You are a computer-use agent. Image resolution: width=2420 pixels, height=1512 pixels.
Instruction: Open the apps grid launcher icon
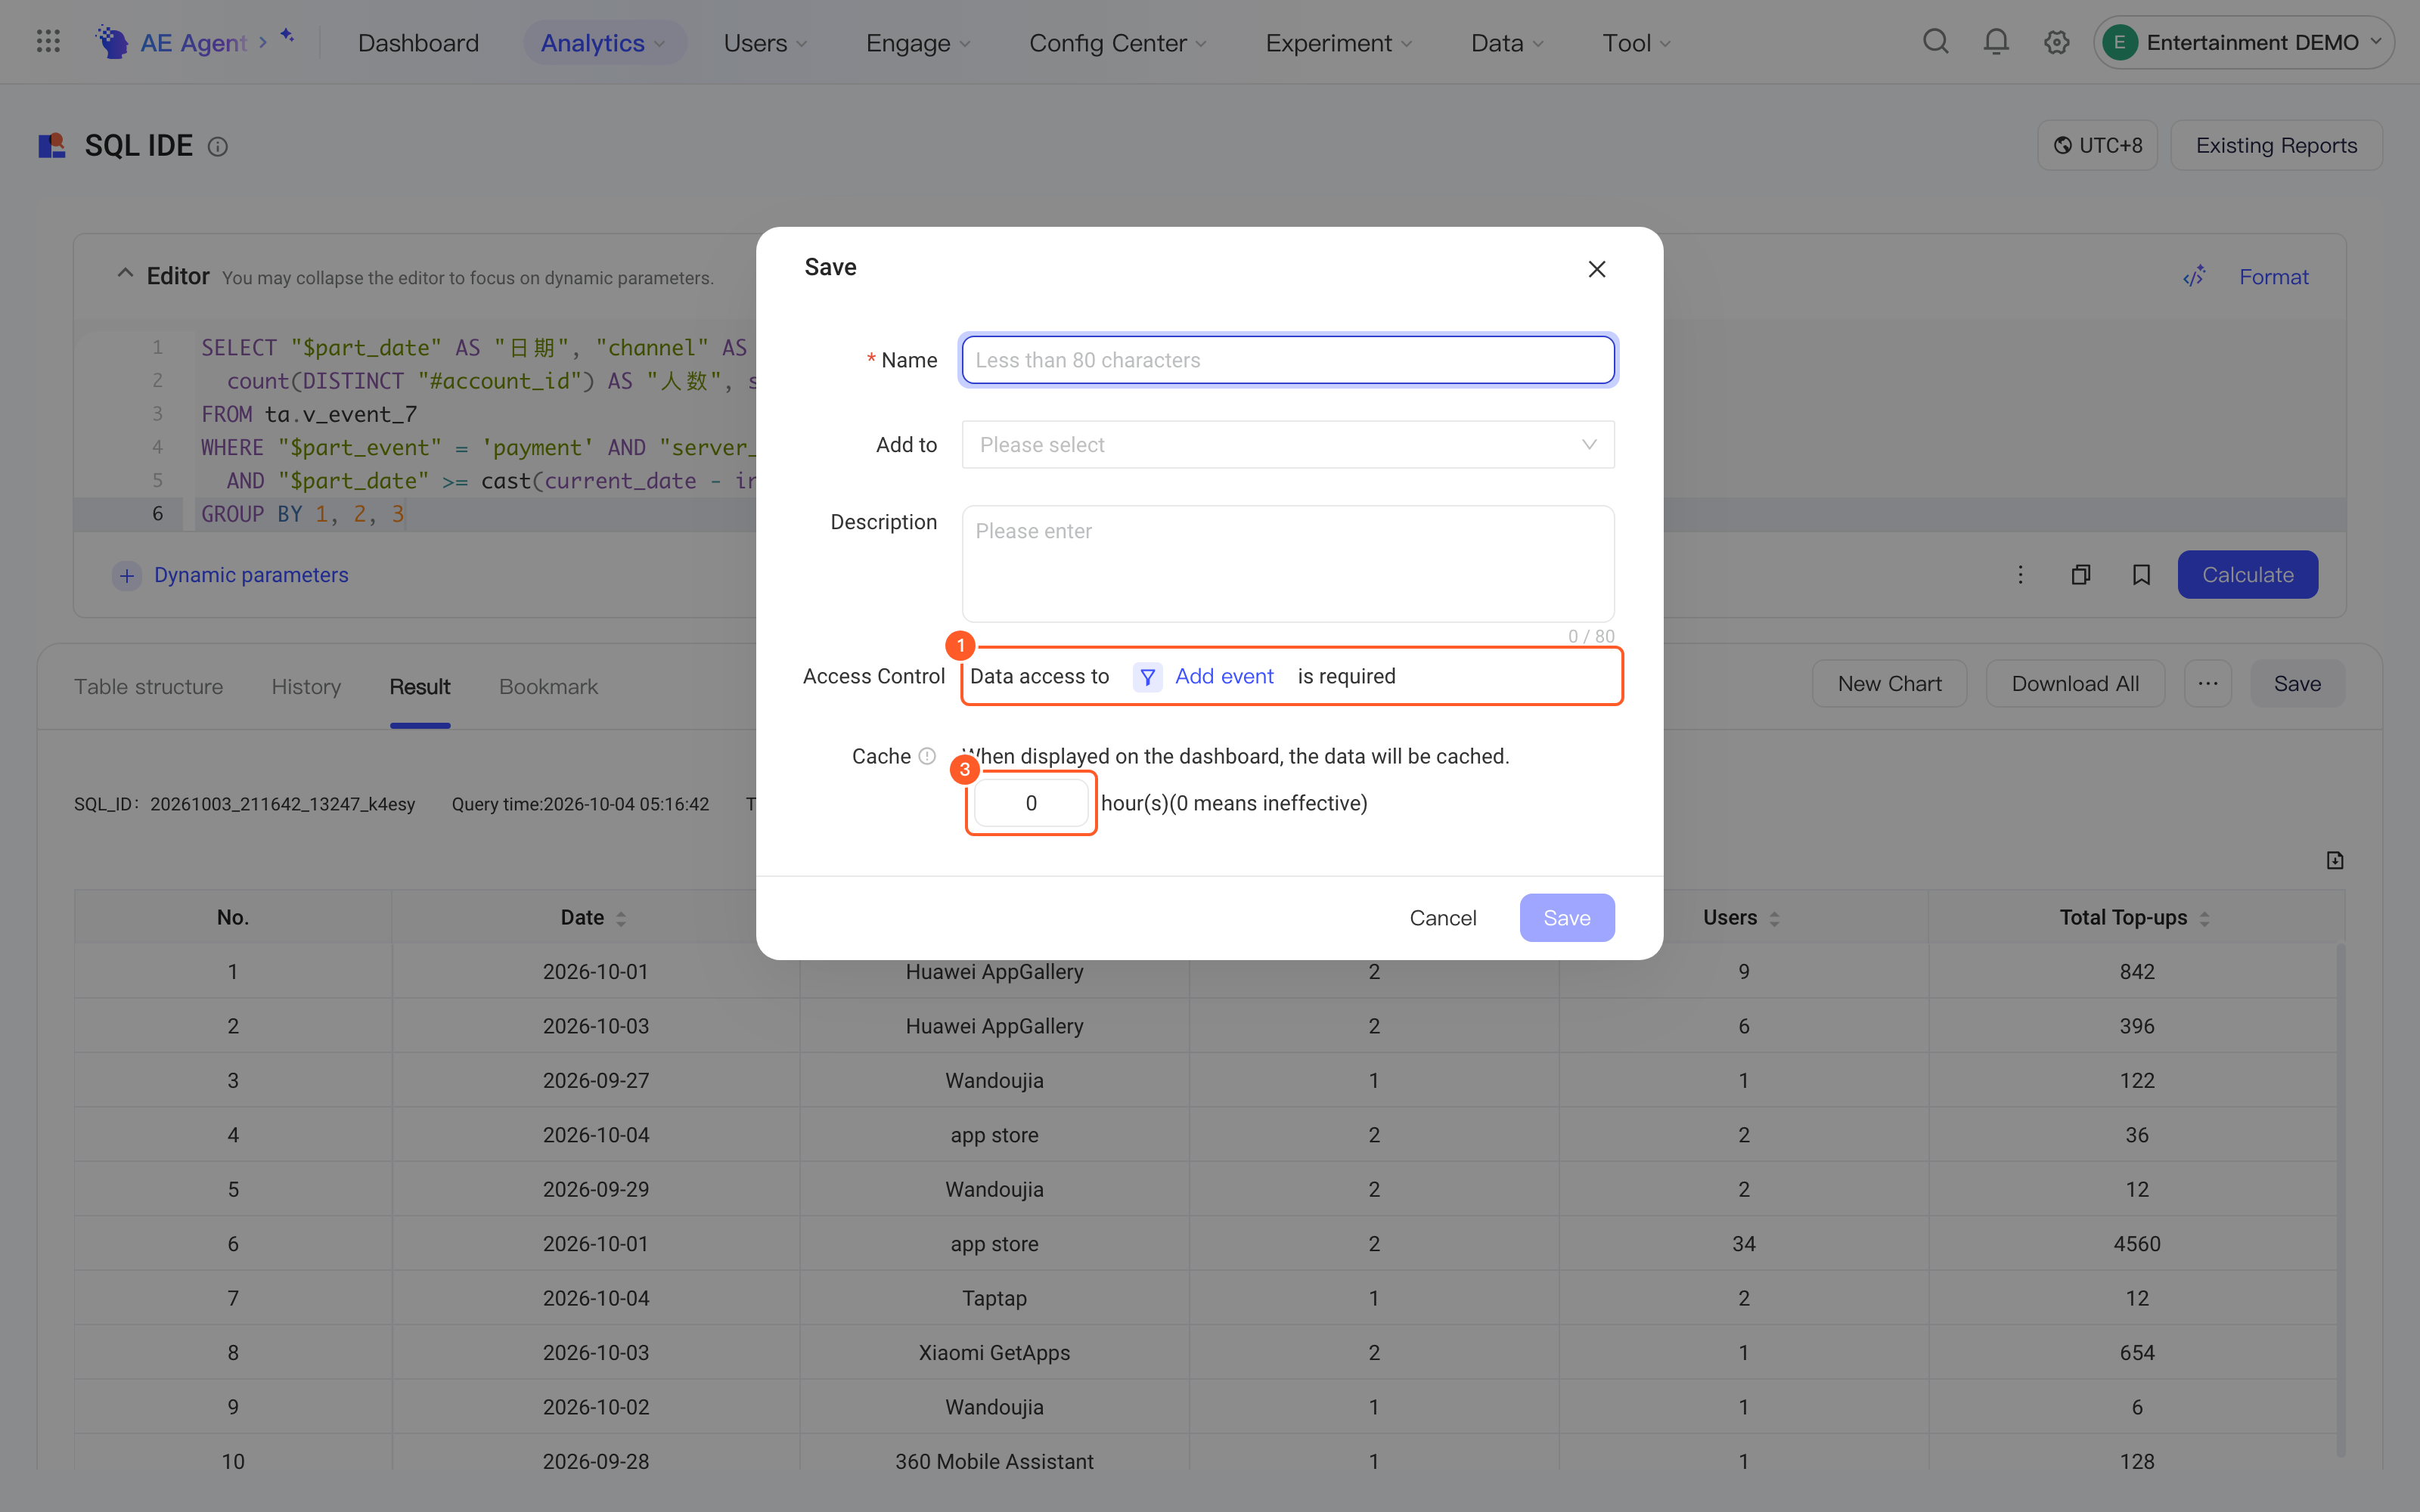[x=48, y=42]
